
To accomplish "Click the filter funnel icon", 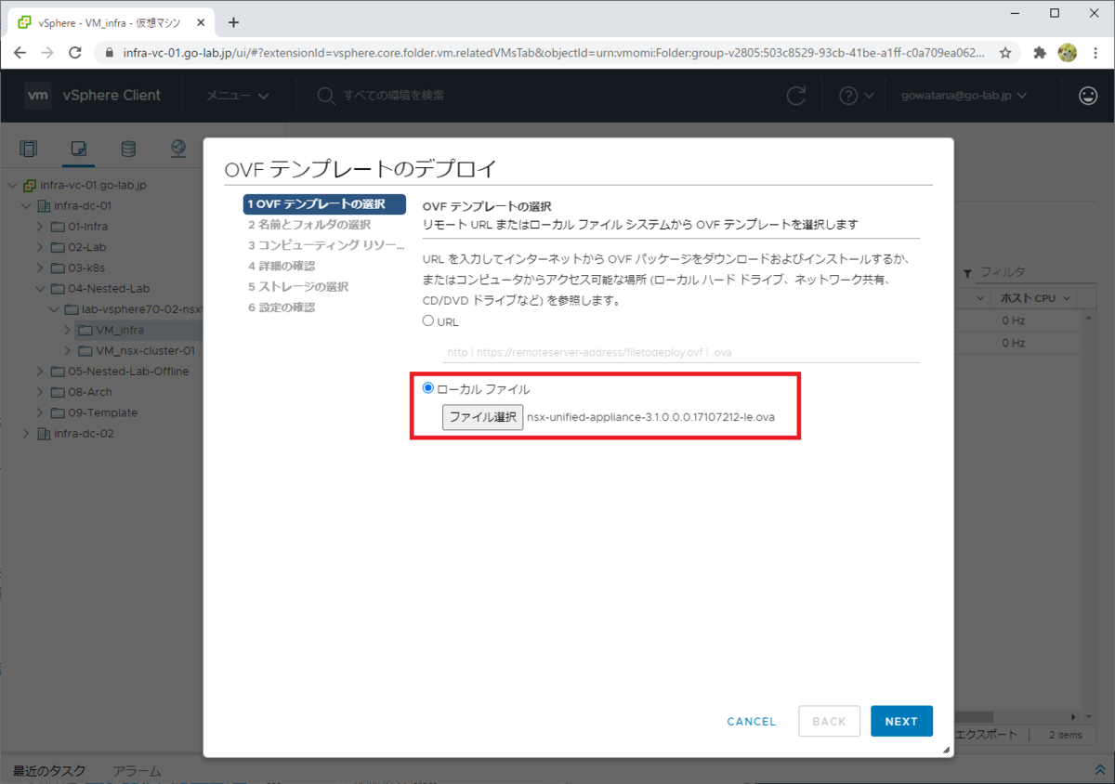I will [967, 273].
